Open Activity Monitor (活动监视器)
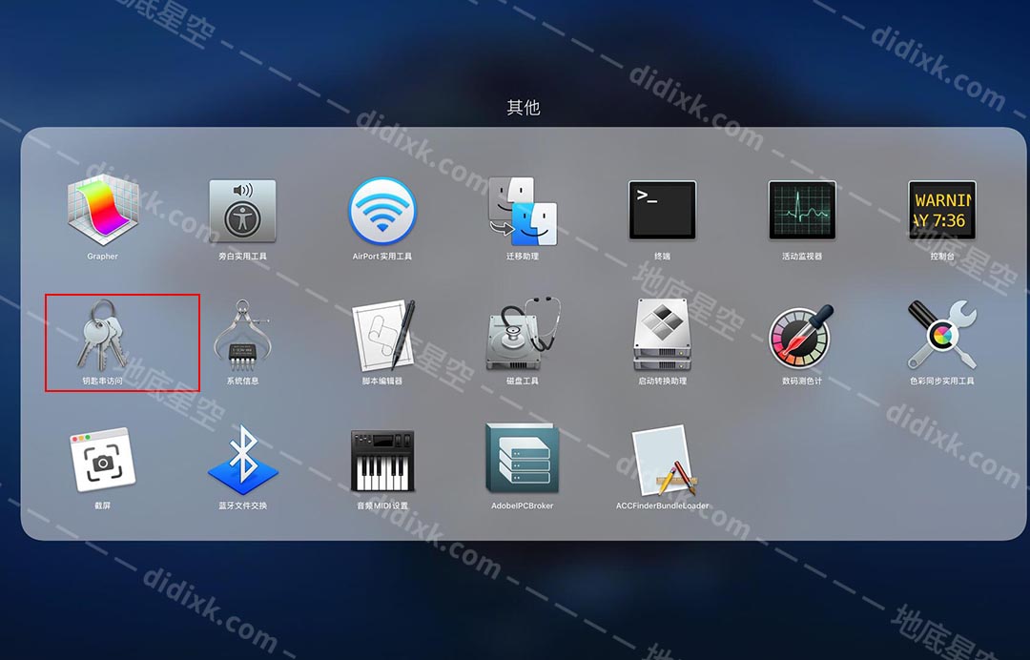Image resolution: width=1030 pixels, height=660 pixels. coord(802,210)
